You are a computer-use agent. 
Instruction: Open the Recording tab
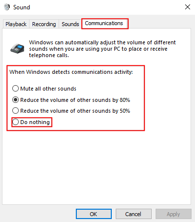[44, 24]
